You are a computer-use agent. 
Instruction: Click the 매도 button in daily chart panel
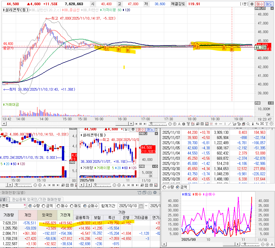click(150, 129)
